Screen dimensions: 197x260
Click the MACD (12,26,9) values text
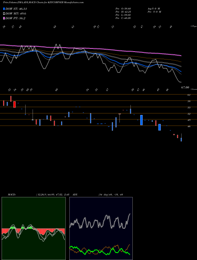click(52, 195)
